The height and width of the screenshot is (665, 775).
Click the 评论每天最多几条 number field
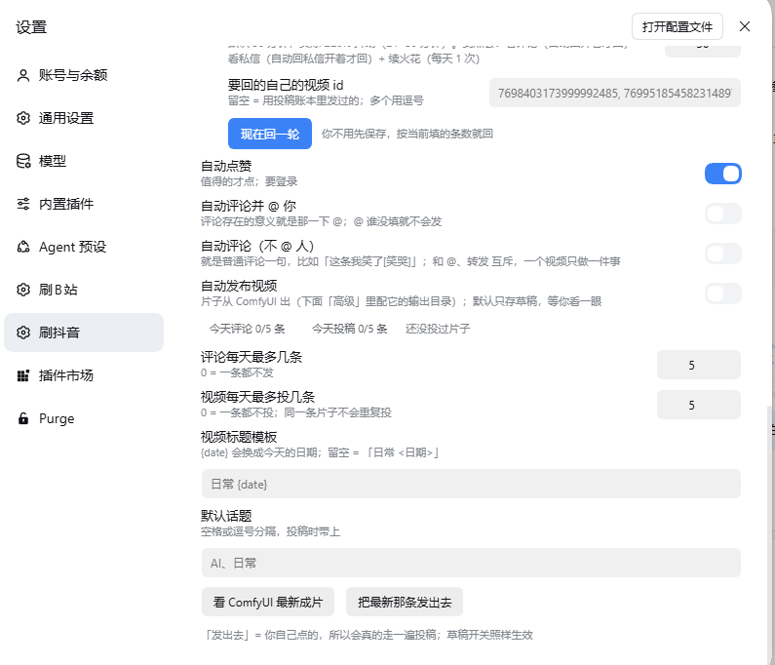[698, 365]
